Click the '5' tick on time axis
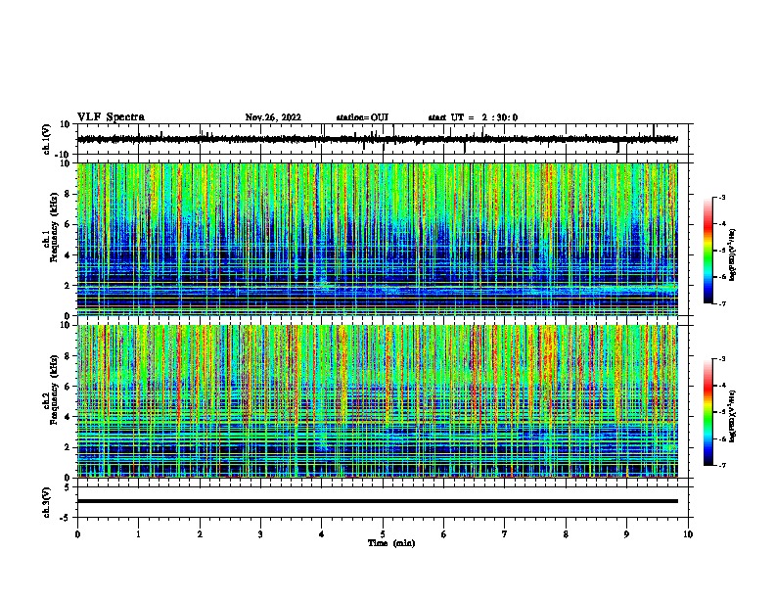The image size is (775, 599). 383,534
